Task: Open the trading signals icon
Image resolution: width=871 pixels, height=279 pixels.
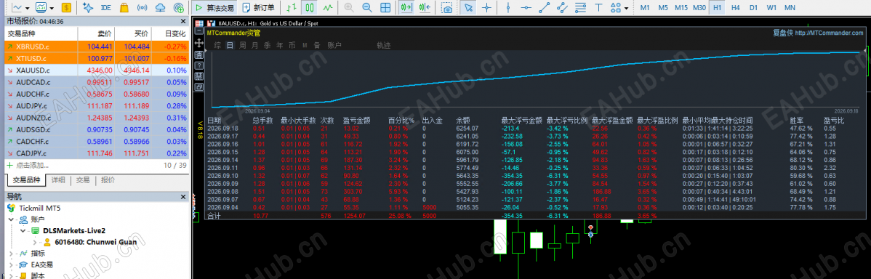Action: 143,8
